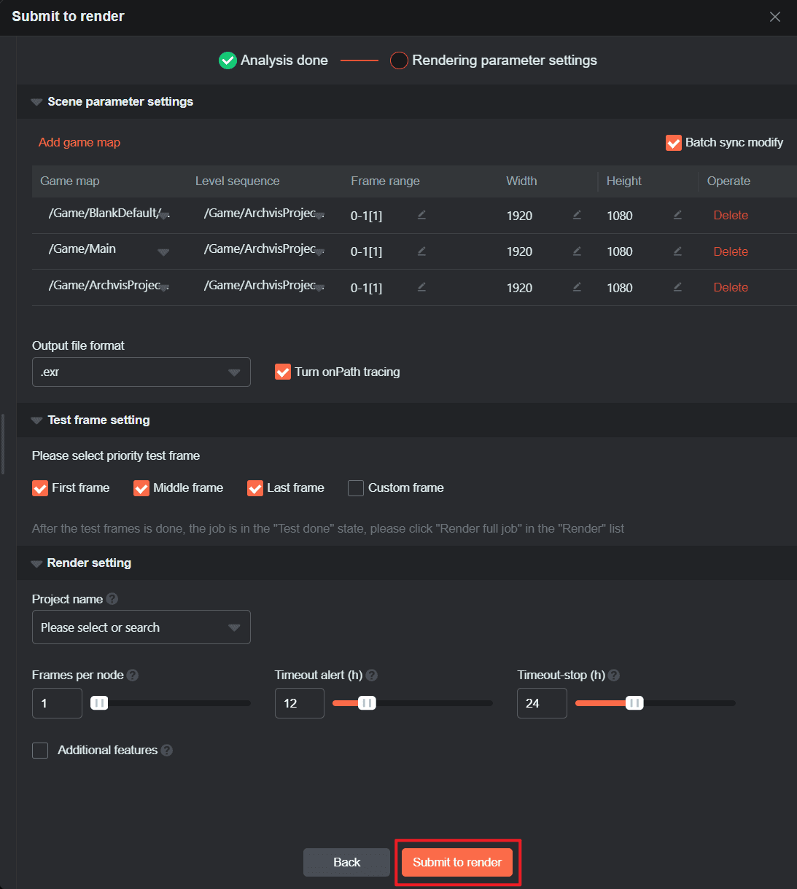Viewport: 797px width, 889px height.
Task: Edit frame range for /Game/Main row
Action: pos(421,251)
